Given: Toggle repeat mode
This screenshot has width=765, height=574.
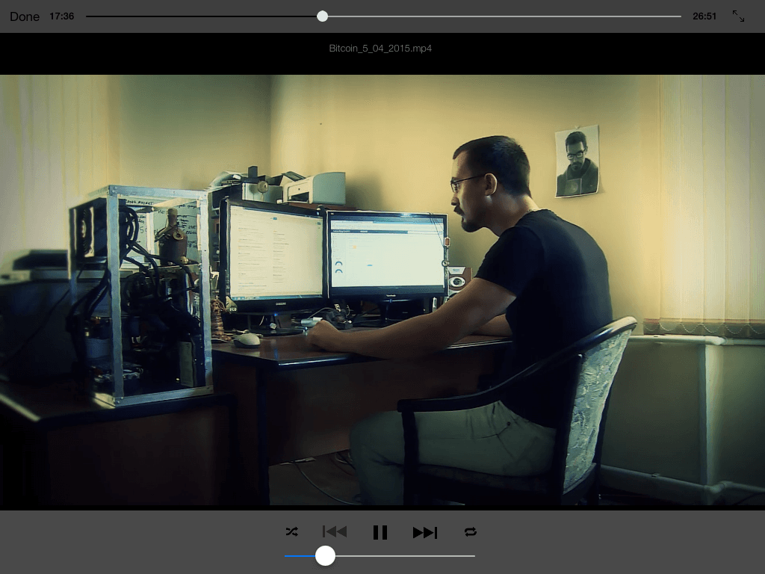Looking at the screenshot, I should pyautogui.click(x=470, y=532).
